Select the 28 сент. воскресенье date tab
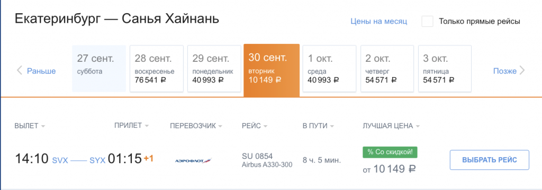This screenshot has height=190, width=542. [157, 69]
